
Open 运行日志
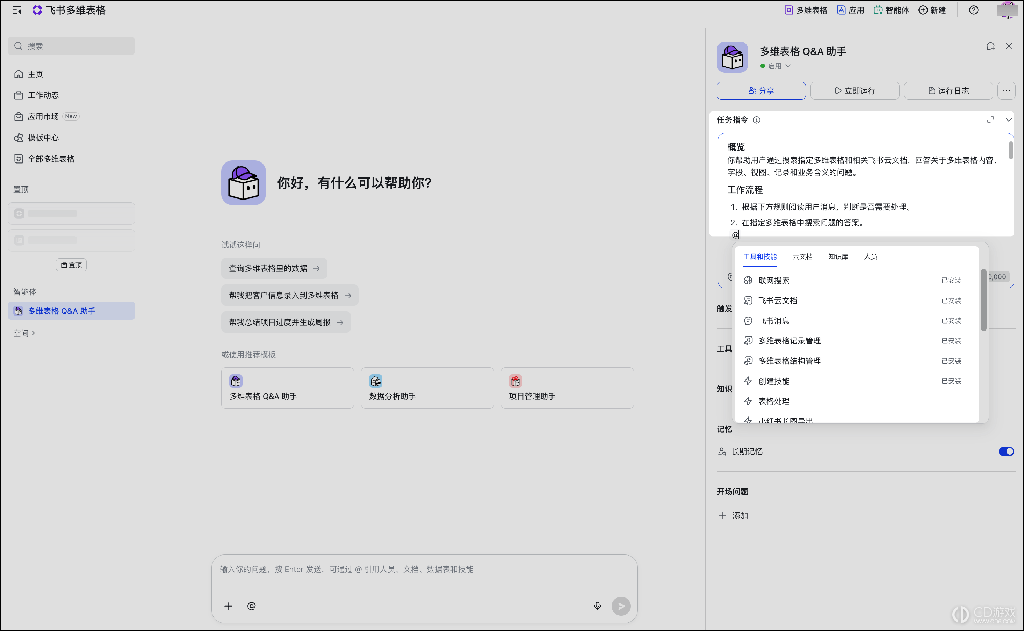point(948,90)
